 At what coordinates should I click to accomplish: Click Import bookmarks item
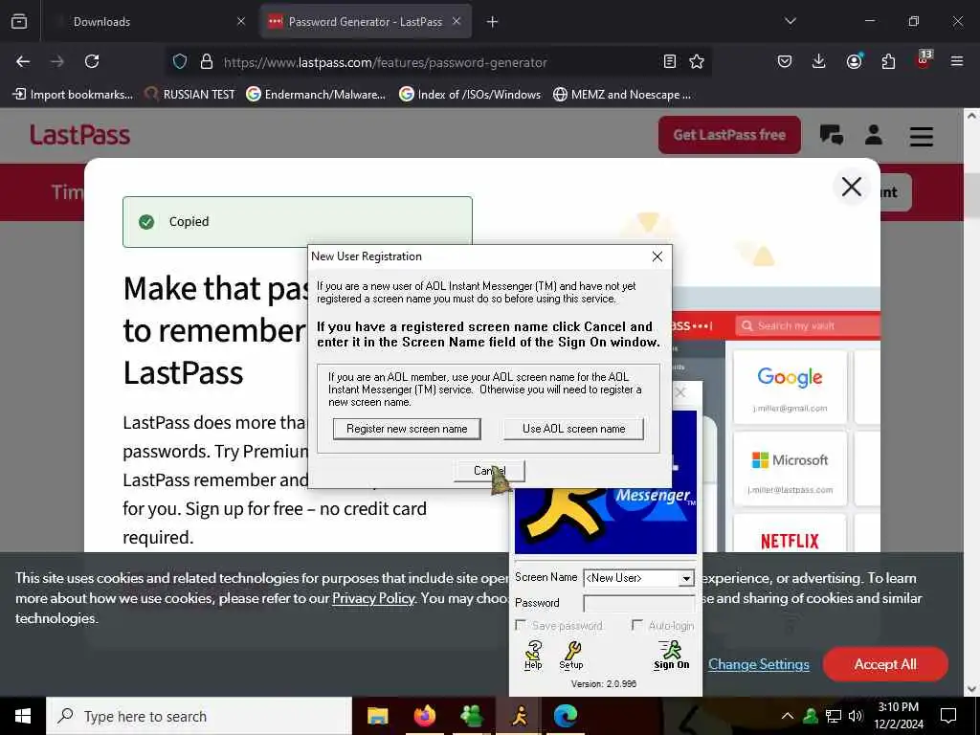73,95
